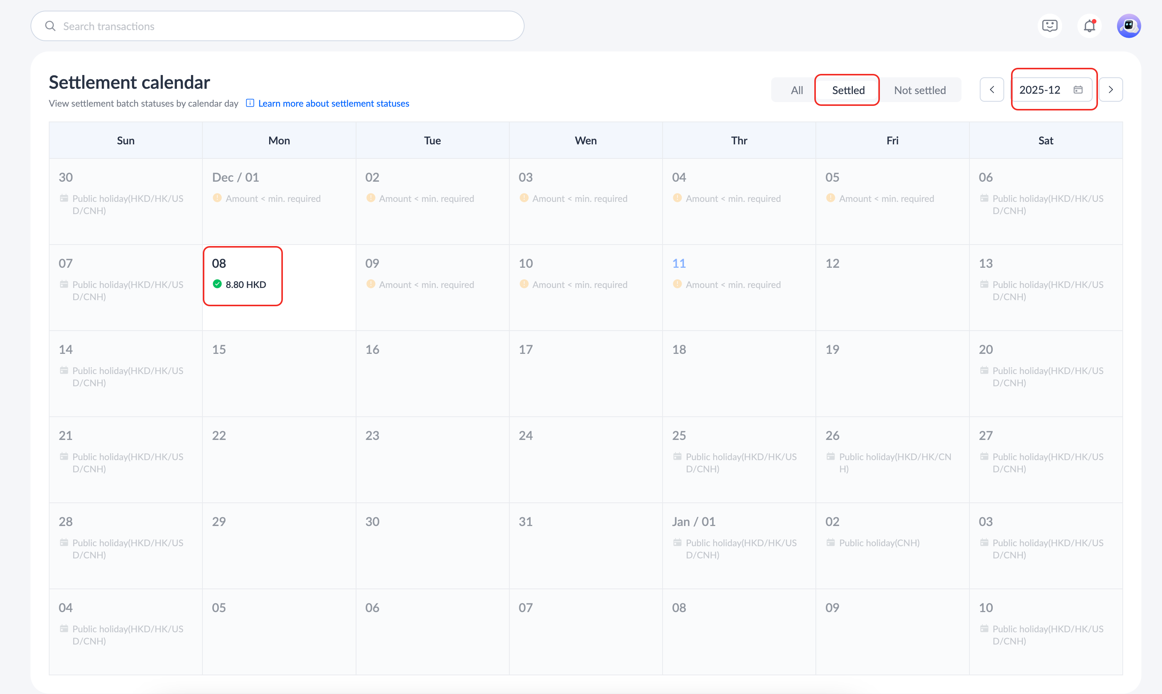Click the warning icon on Dec 01
This screenshot has height=694, width=1162.
(x=217, y=198)
